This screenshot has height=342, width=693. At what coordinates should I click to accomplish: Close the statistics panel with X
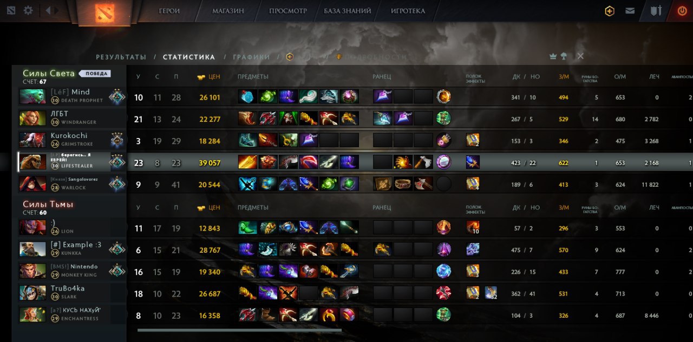[580, 56]
